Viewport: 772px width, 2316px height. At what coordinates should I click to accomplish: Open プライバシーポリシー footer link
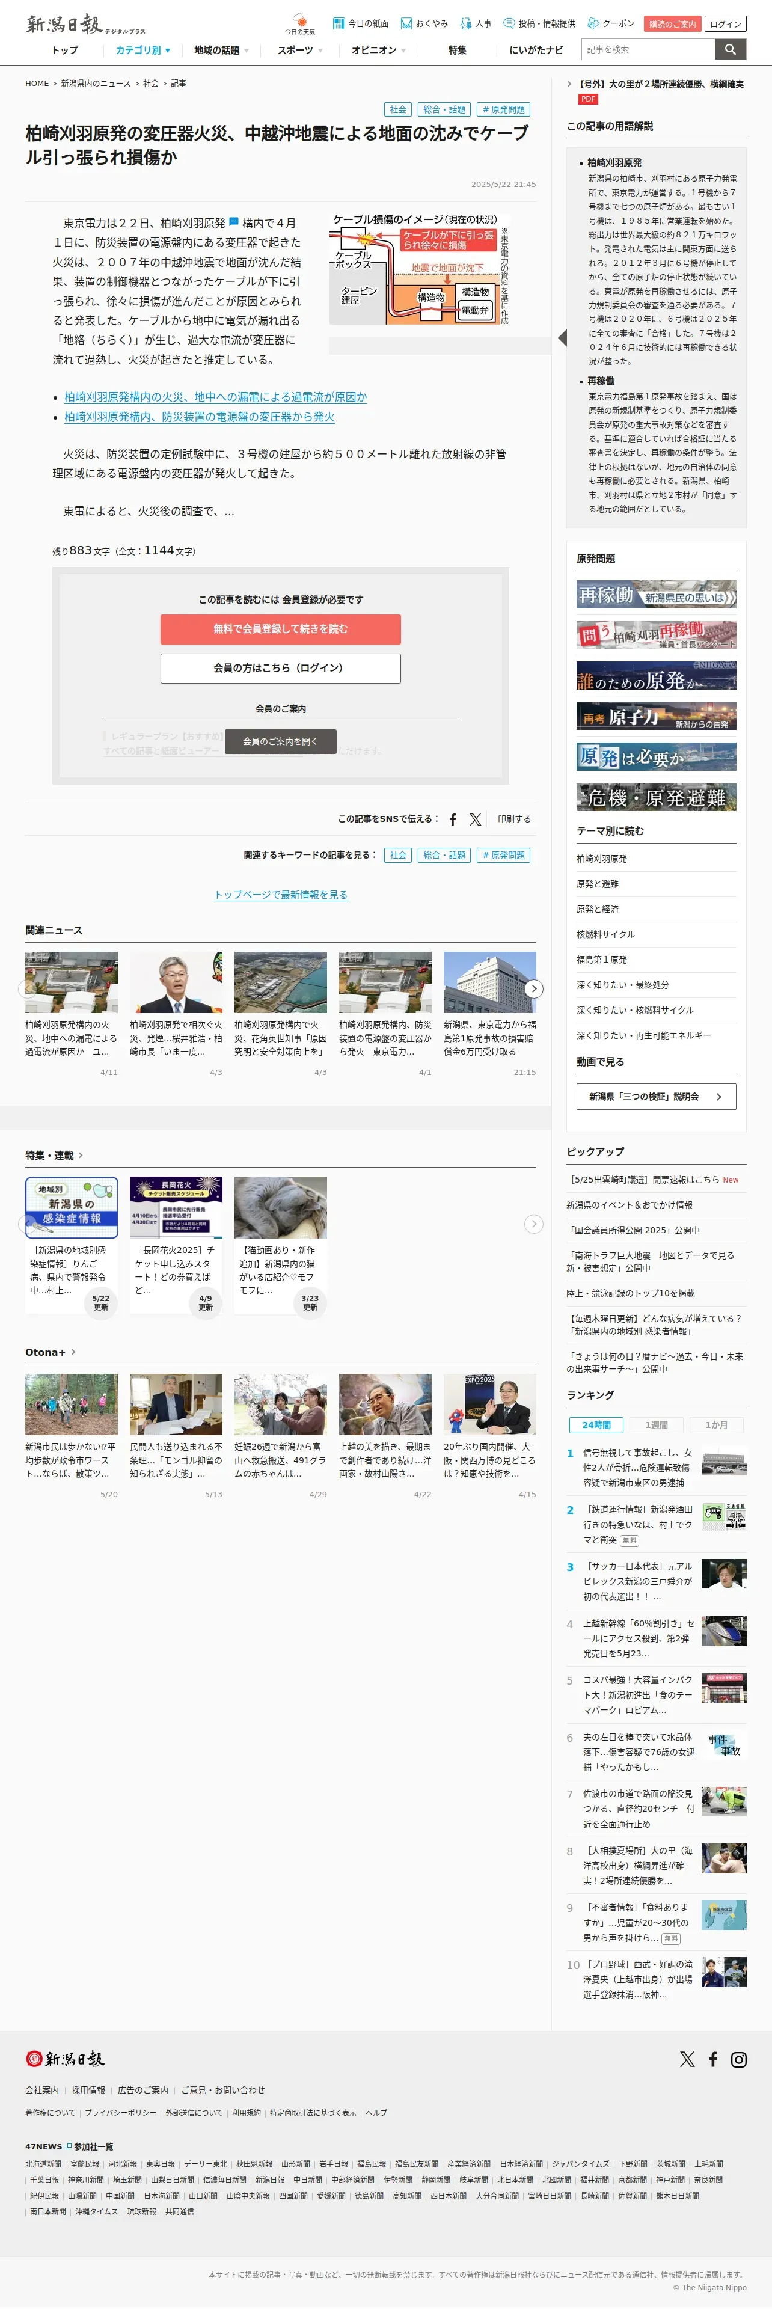pyautogui.click(x=120, y=2113)
